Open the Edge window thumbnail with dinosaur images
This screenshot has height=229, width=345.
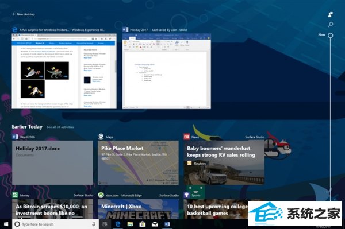pyautogui.click(x=64, y=71)
